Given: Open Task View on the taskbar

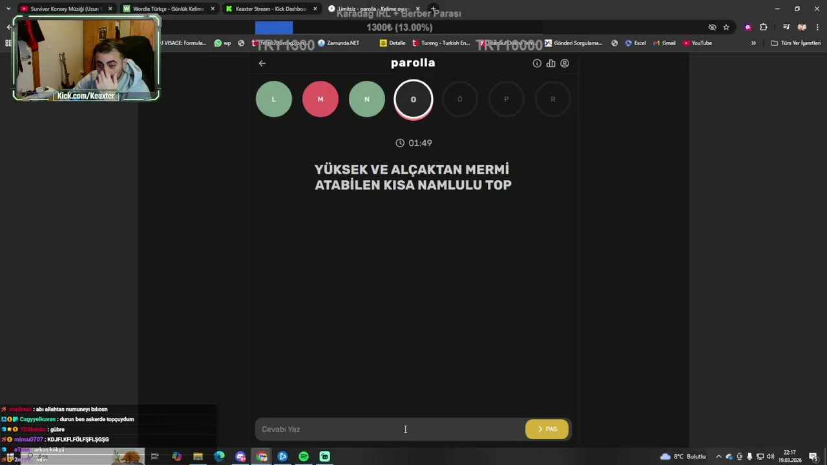Looking at the screenshot, I should point(155,457).
